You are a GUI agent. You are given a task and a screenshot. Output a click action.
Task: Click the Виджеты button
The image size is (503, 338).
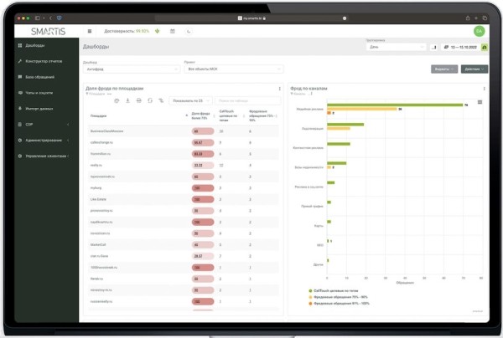point(443,69)
